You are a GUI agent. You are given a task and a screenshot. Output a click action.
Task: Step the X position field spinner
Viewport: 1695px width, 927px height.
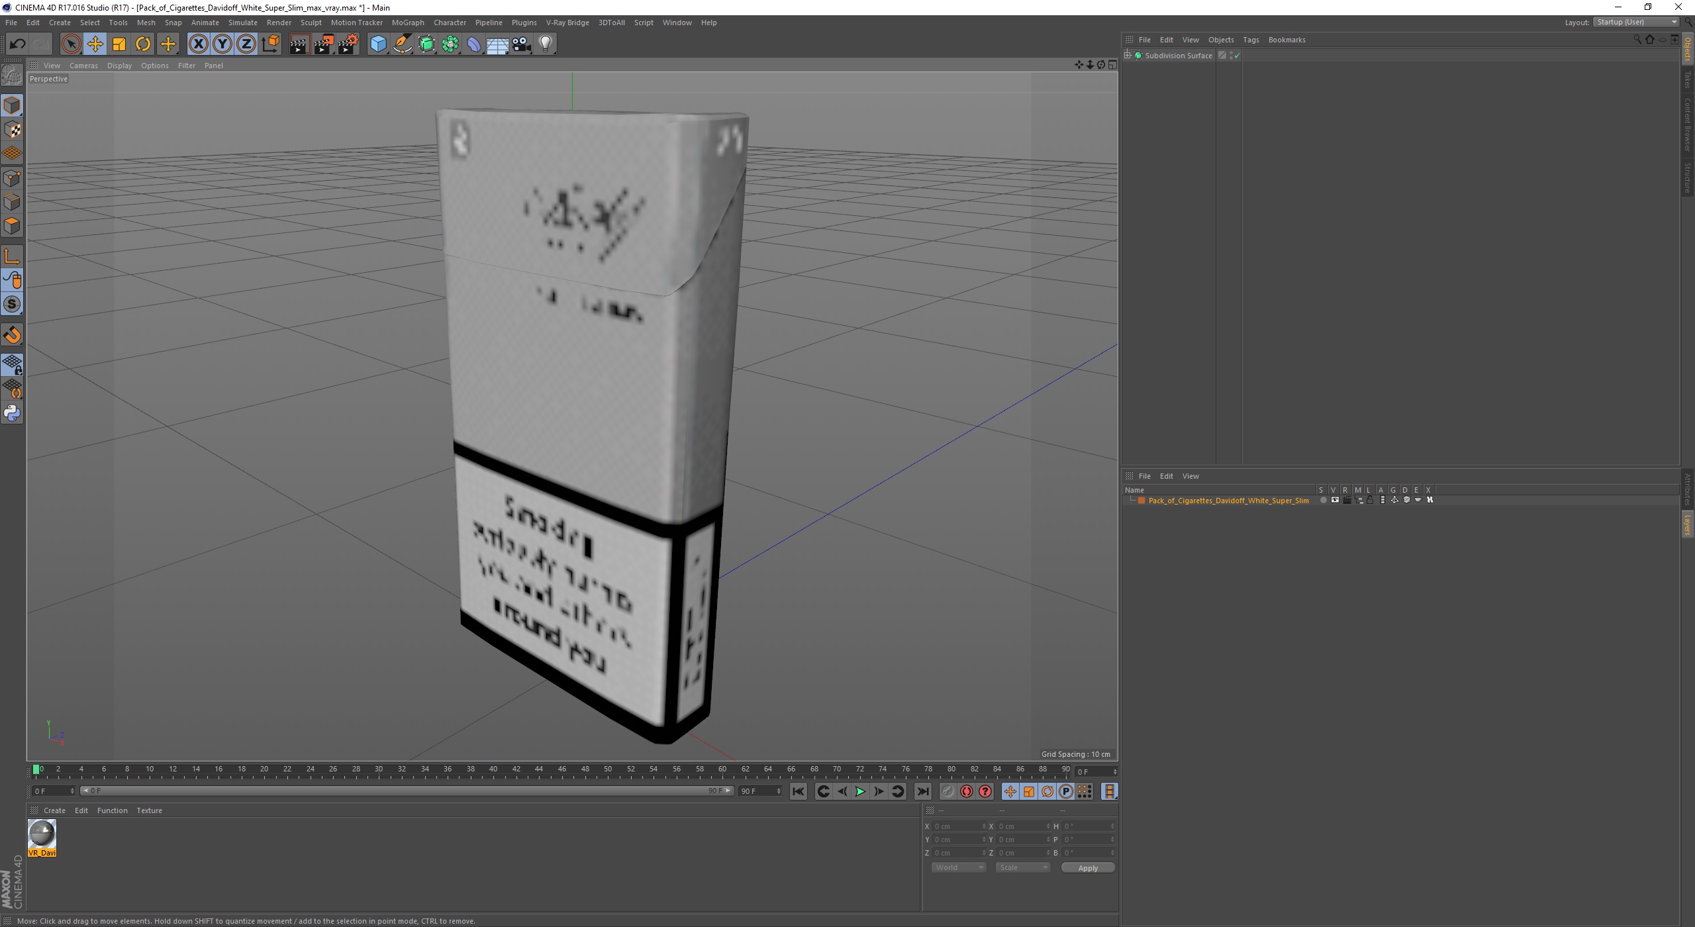click(984, 827)
